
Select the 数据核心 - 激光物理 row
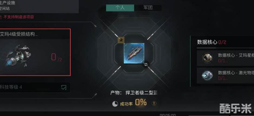[225, 76]
